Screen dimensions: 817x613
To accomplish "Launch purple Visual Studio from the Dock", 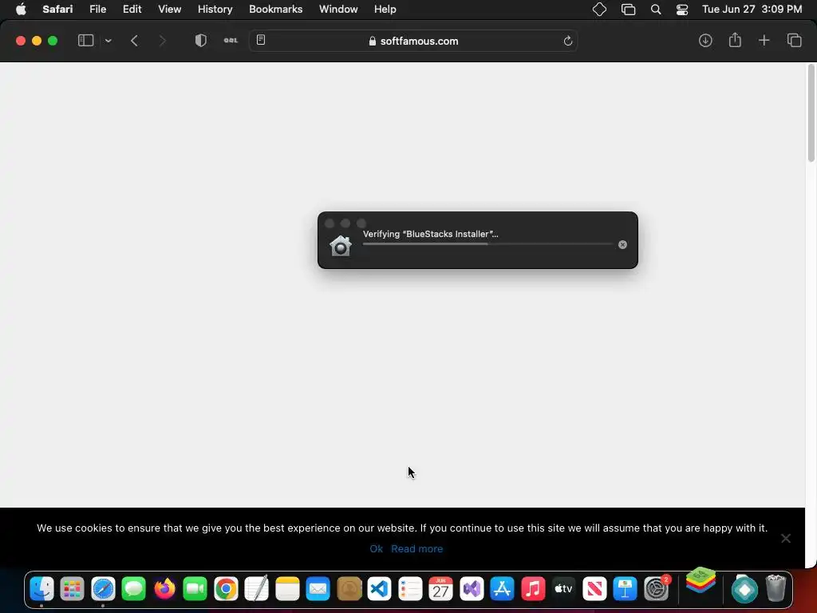I will pos(472,589).
